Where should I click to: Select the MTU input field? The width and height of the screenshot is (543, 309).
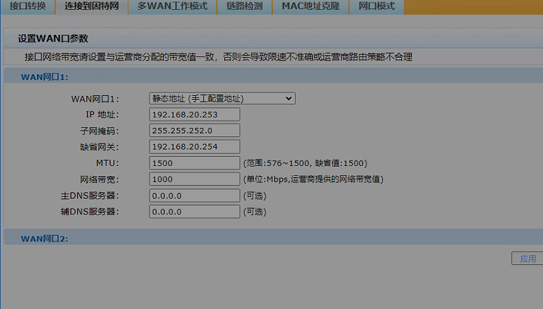pyautogui.click(x=195, y=163)
